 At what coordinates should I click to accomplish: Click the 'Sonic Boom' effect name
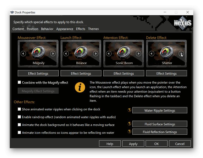point(124,63)
